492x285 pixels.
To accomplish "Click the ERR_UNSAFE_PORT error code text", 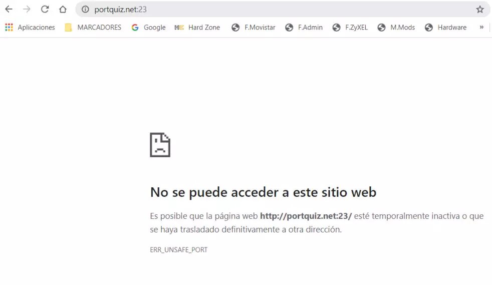I will pos(178,249).
